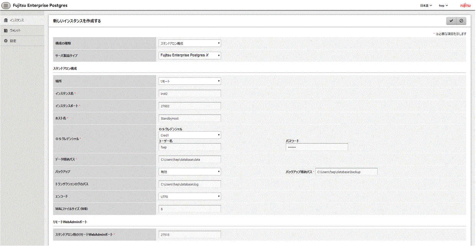
Task: Click the トランザクションログのパス row label
Action: [x=72, y=184]
